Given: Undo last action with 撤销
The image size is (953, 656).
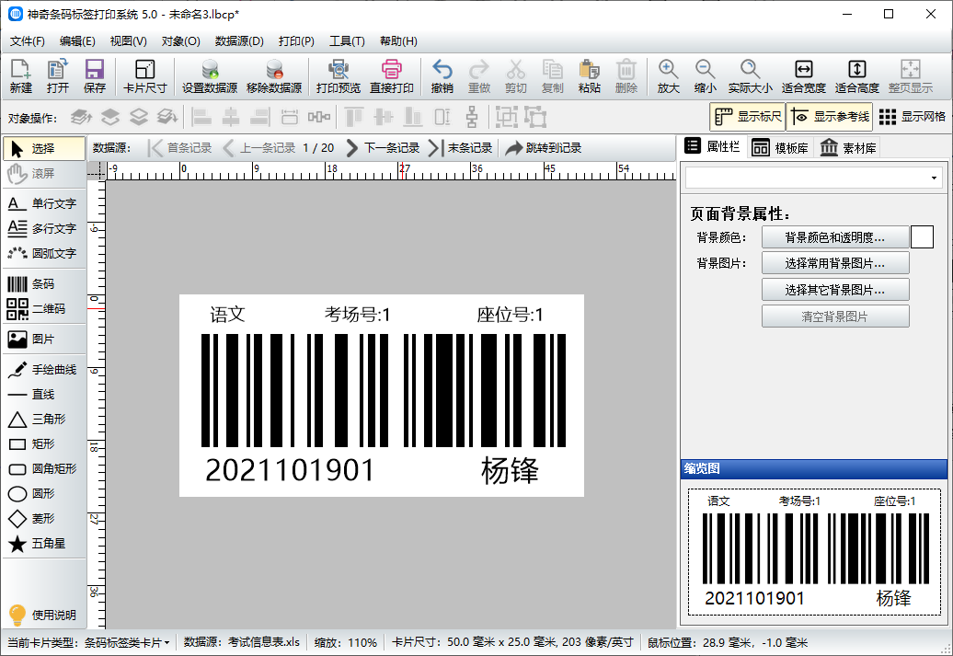Looking at the screenshot, I should 442,76.
